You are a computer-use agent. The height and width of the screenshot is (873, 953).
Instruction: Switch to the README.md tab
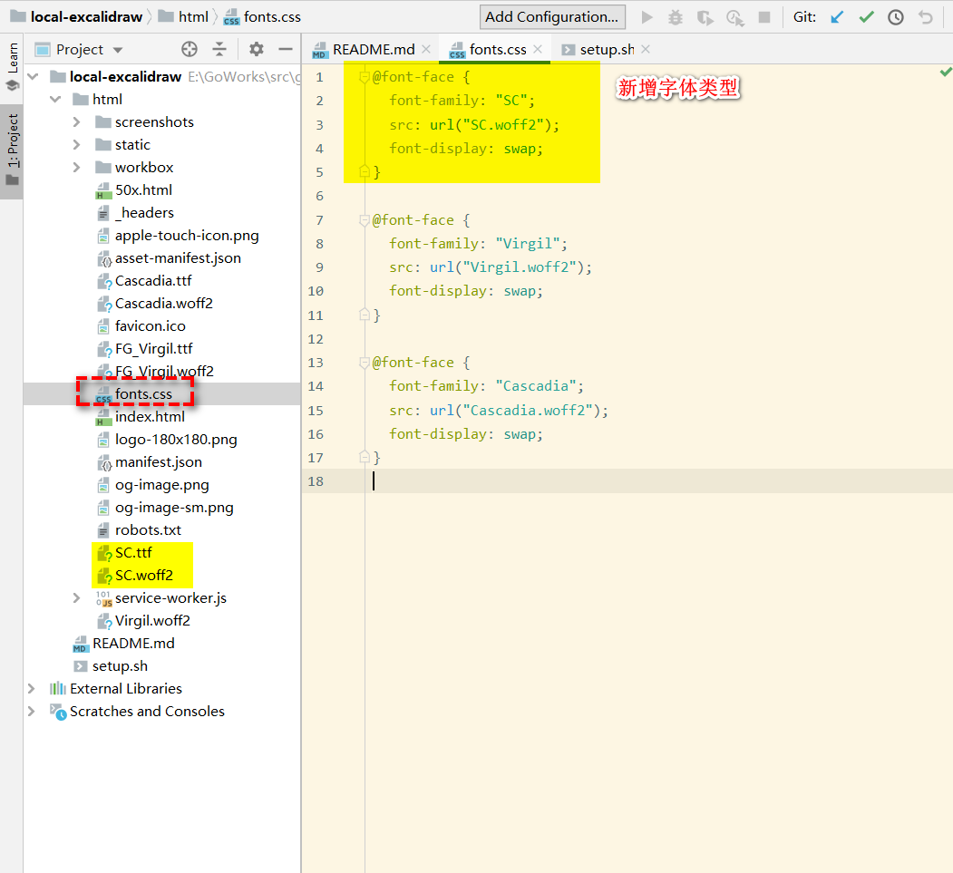(x=373, y=50)
